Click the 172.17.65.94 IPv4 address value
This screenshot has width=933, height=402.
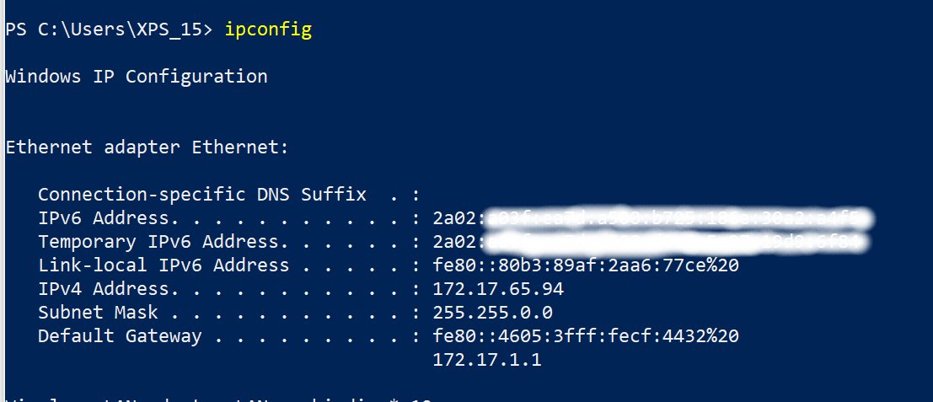[498, 290]
